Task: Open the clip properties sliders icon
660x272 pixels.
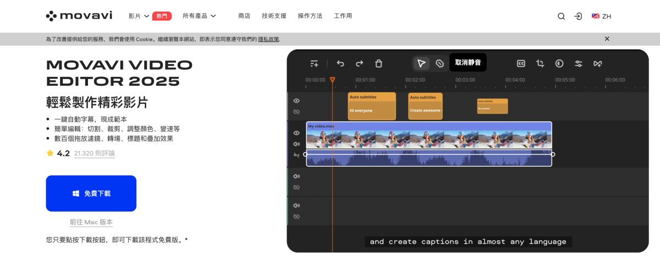Action: (579, 64)
